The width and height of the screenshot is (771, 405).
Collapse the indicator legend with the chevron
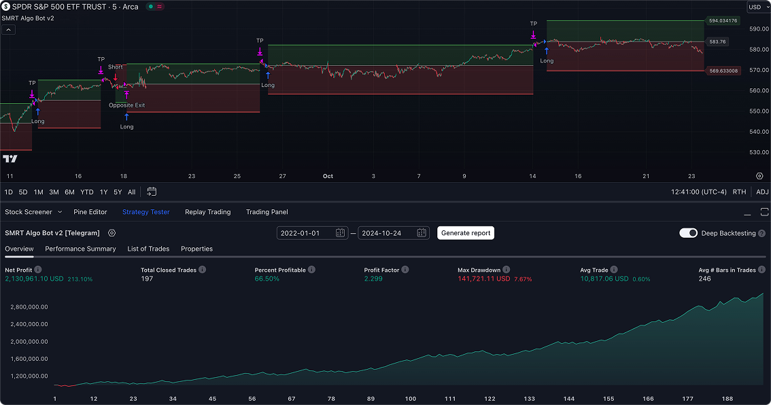click(8, 29)
